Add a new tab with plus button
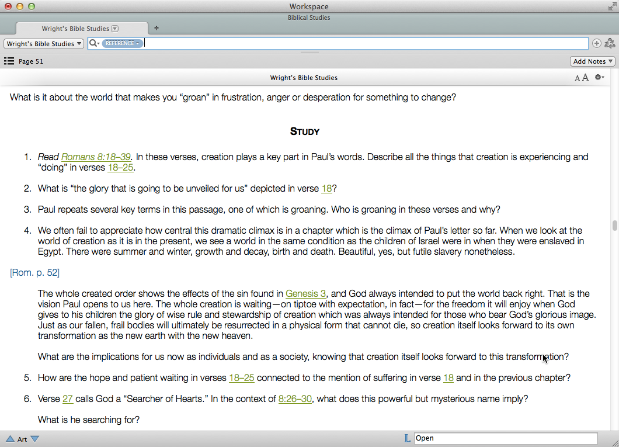The width and height of the screenshot is (619, 447). coord(156,28)
